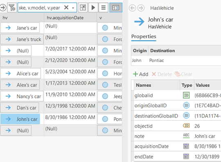Clear the query text with the X
Image resolution: width=221 pixels, height=162 pixels.
tap(66, 7)
